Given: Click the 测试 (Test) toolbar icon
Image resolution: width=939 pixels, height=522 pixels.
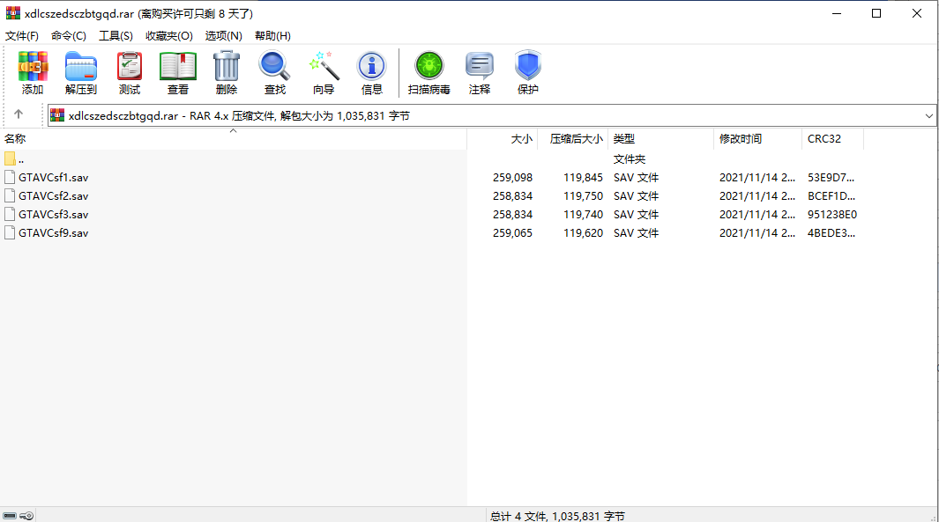Looking at the screenshot, I should tap(130, 66).
